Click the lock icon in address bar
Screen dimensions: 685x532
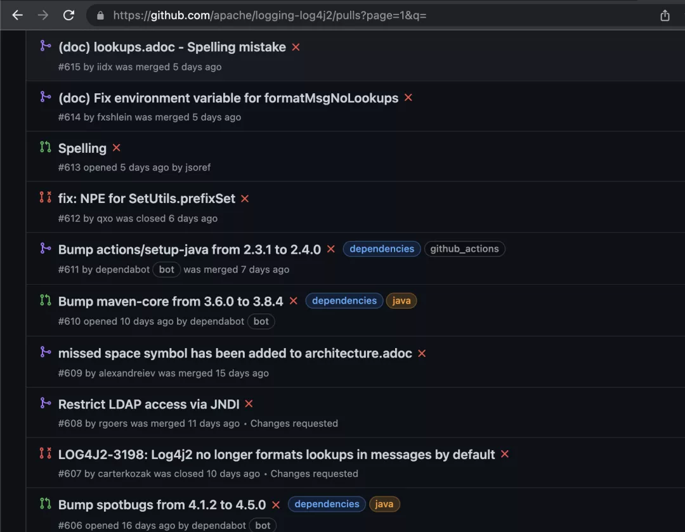(x=100, y=15)
